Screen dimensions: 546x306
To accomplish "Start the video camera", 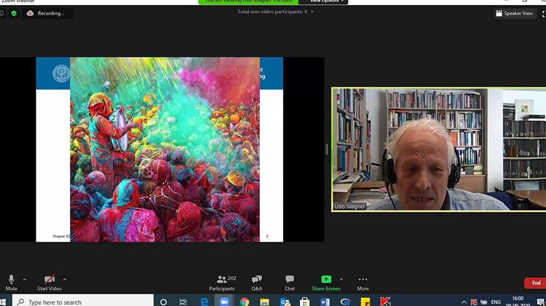I will (x=49, y=281).
